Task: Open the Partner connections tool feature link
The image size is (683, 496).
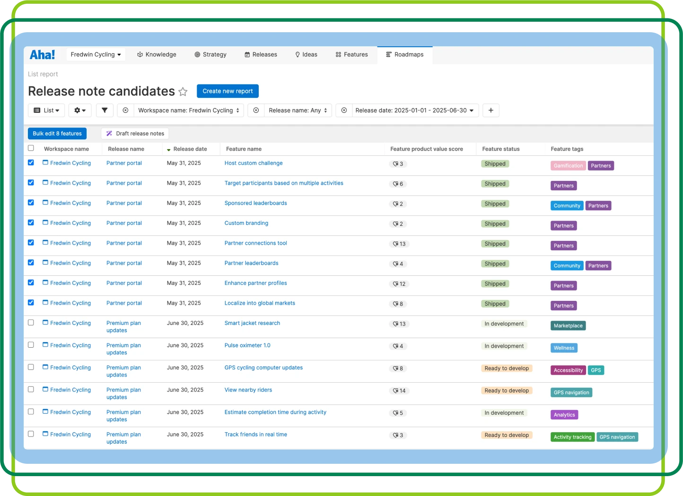Action: click(x=255, y=243)
